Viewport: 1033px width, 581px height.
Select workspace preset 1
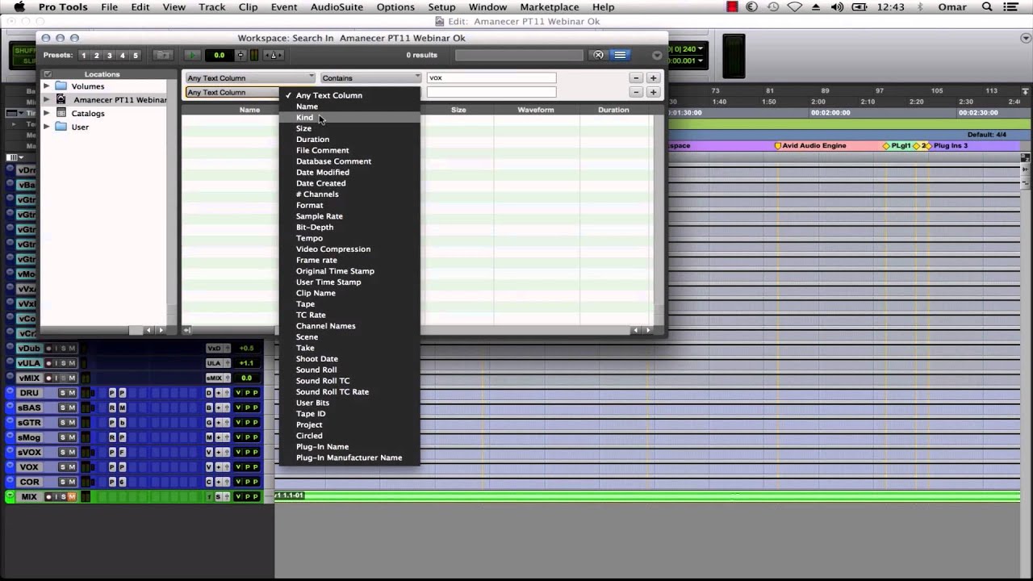click(83, 56)
